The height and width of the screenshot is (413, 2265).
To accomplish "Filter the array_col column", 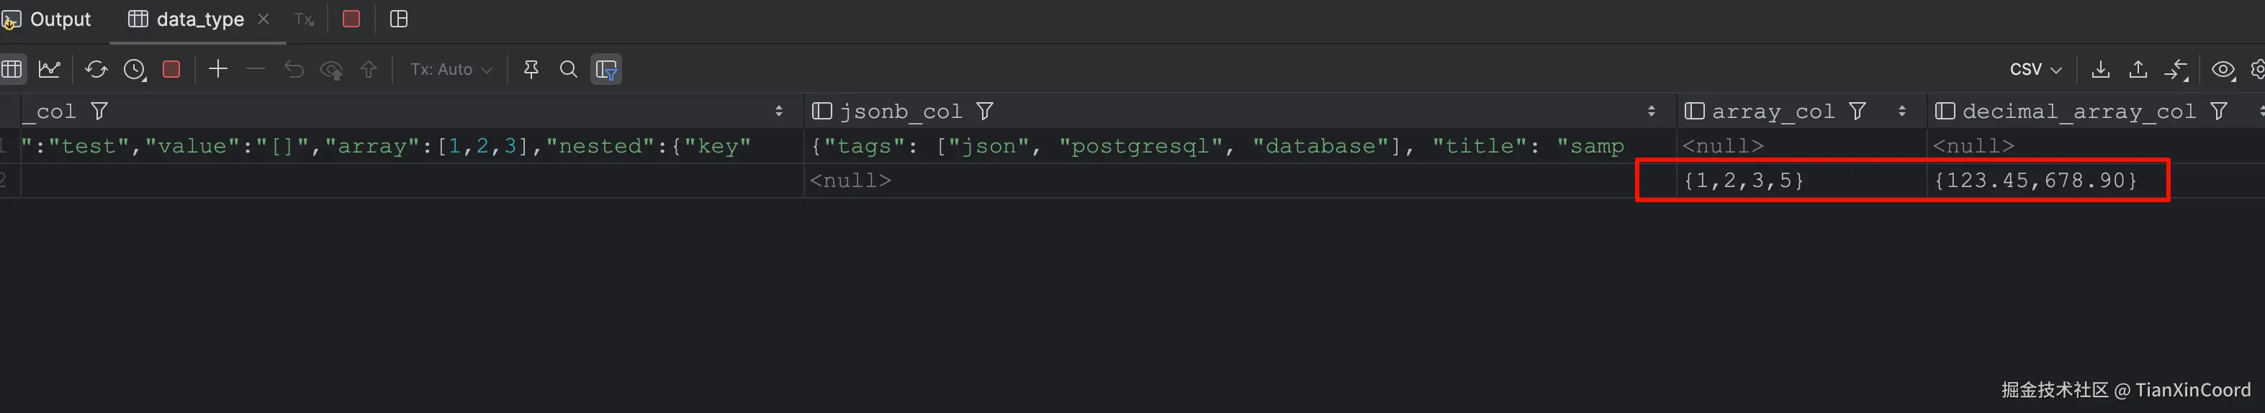I will click(1857, 111).
